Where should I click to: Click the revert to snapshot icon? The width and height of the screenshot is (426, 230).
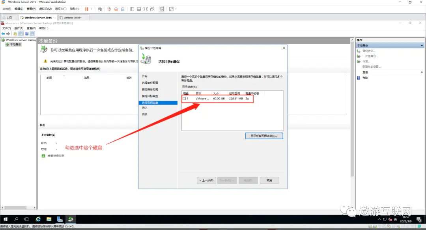coord(116,9)
